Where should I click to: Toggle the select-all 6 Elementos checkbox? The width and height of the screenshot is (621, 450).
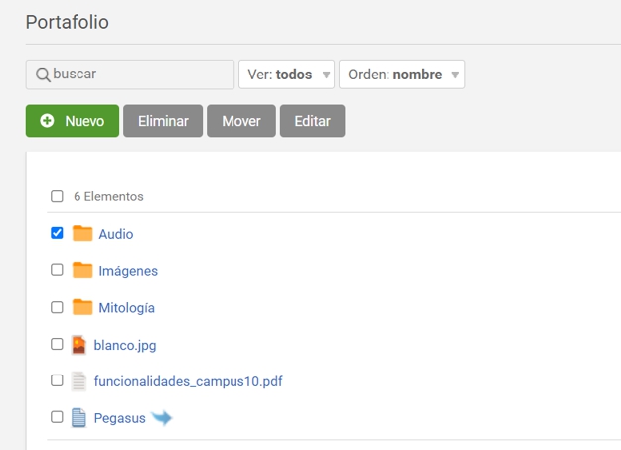point(57,196)
